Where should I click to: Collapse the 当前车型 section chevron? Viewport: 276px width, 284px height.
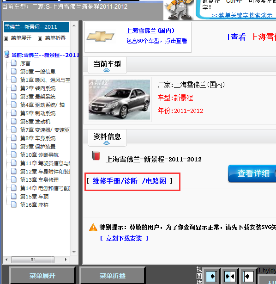107,70
